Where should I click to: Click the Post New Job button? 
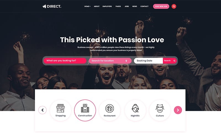tap(161, 6)
